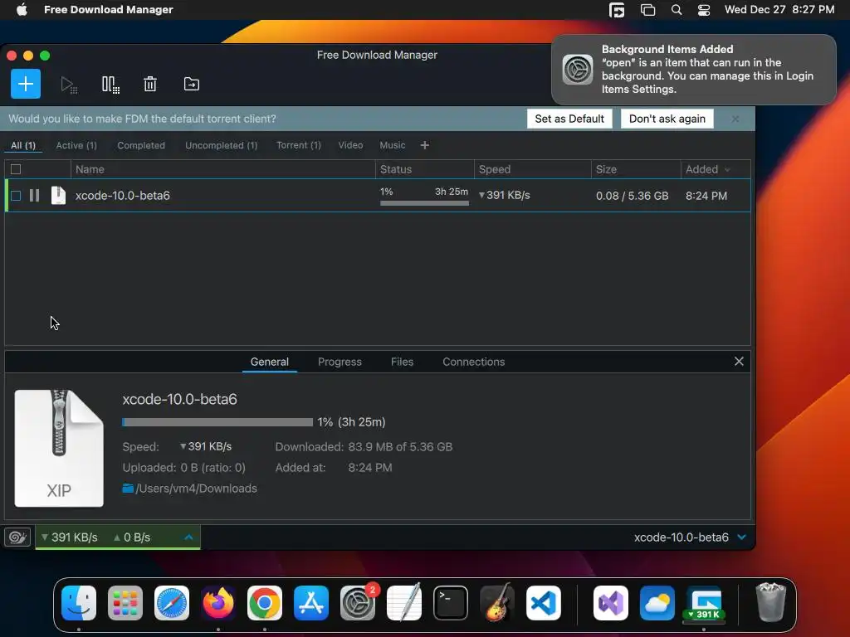Screen dimensions: 850x637
Task: Open Finder from the dock
Action: click(79, 603)
